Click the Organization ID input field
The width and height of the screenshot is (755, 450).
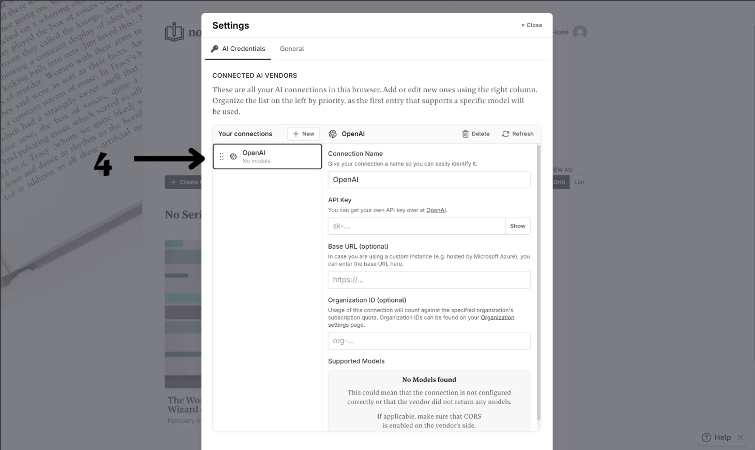coord(428,340)
